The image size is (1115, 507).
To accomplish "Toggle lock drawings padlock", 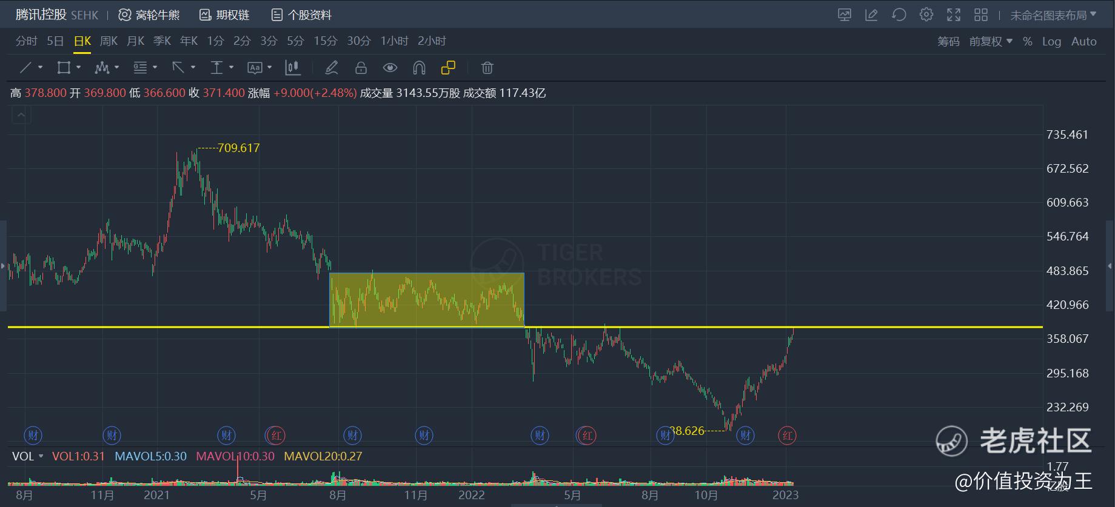I will point(361,68).
